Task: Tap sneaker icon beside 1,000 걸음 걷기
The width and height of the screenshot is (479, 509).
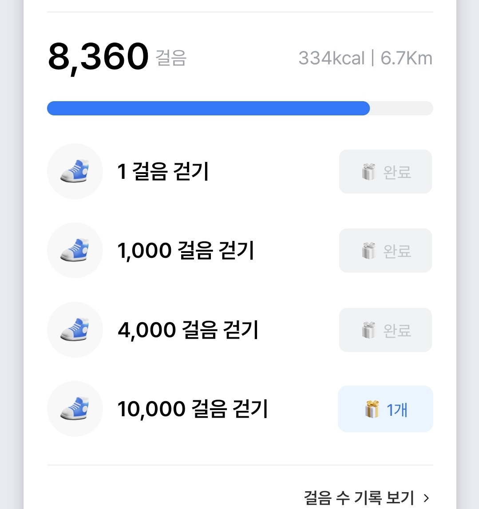Action: (x=75, y=250)
